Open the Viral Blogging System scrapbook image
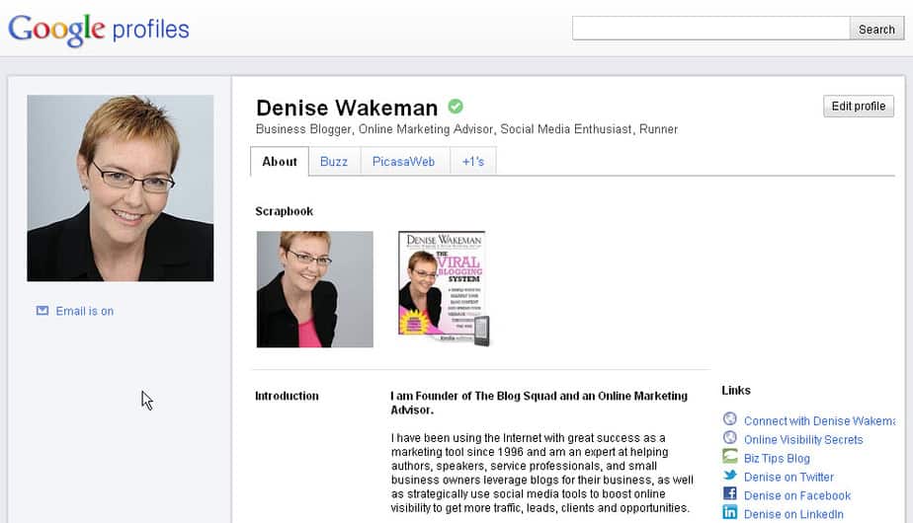The image size is (913, 523). click(x=445, y=288)
